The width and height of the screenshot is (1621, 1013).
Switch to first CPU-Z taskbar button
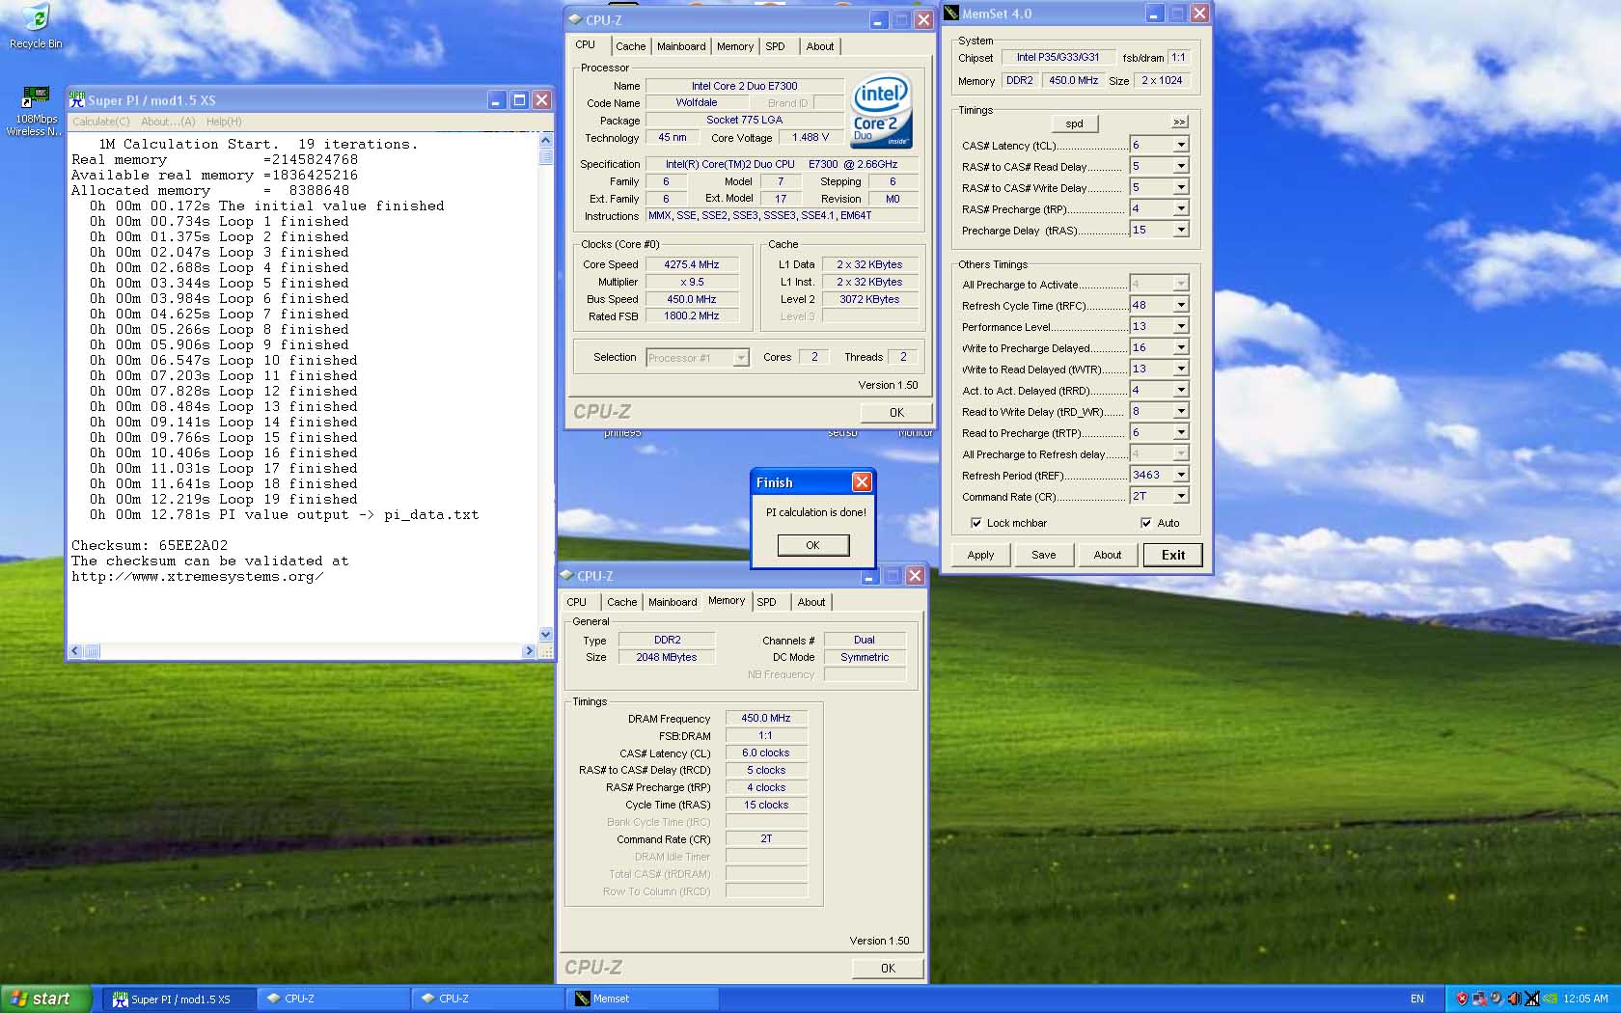pos(334,999)
